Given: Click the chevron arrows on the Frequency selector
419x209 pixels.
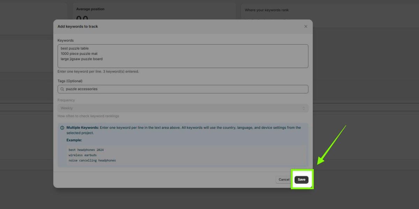Looking at the screenshot, I should [303, 108].
